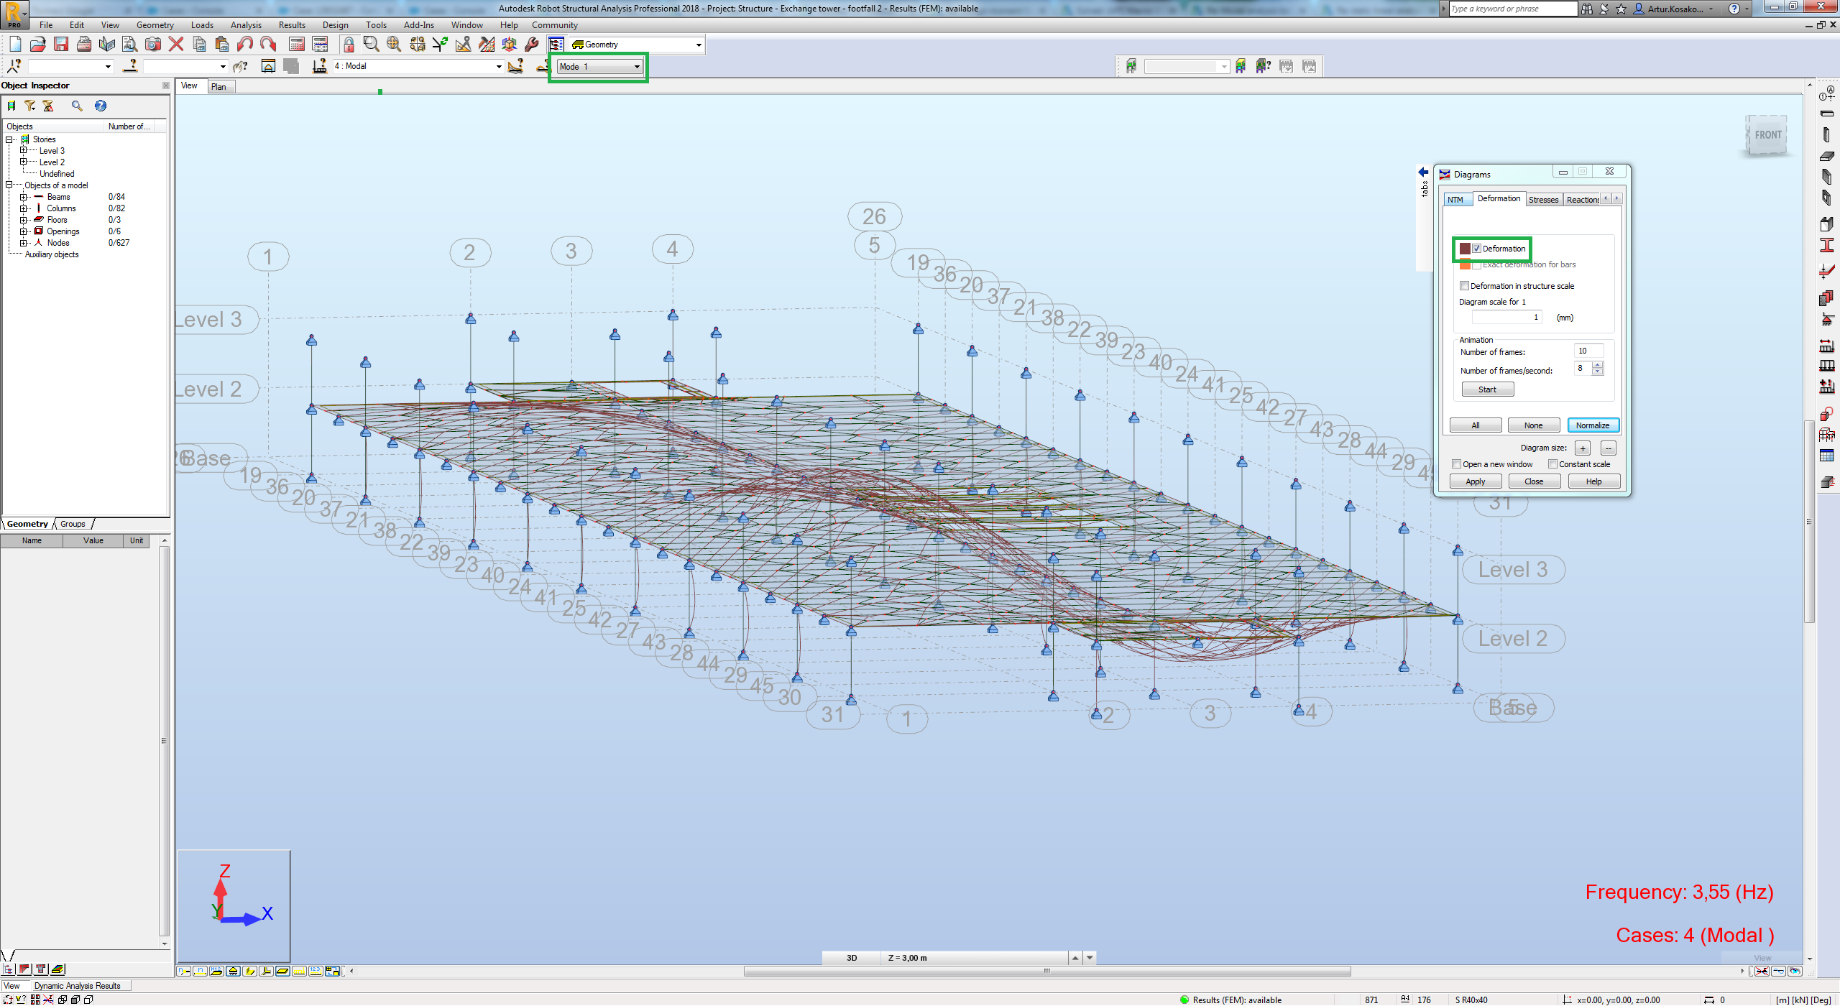This screenshot has height=1006, width=1840.
Task: Select the Zoom window tool
Action: coord(371,45)
